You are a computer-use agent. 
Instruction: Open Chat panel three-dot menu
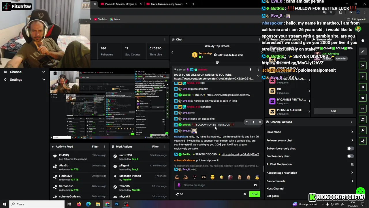[259, 40]
